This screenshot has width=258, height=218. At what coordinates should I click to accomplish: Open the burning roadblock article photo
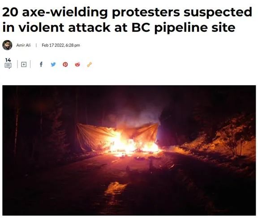click(129, 150)
